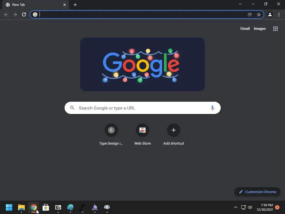
Task: Focus the address bar
Action: click(147, 14)
